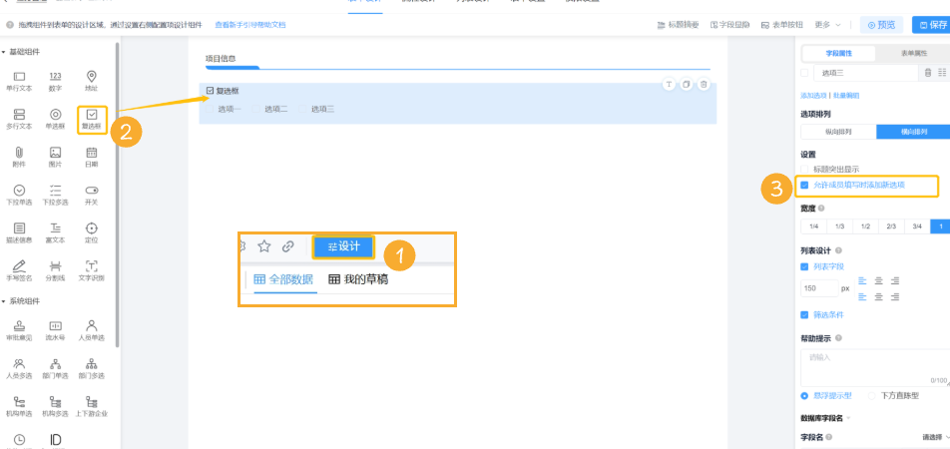Choose 横向排列 horizontal layout
950x449 pixels.
914,132
